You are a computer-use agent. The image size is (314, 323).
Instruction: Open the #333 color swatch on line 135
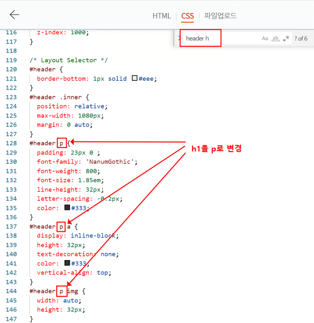coord(67,207)
